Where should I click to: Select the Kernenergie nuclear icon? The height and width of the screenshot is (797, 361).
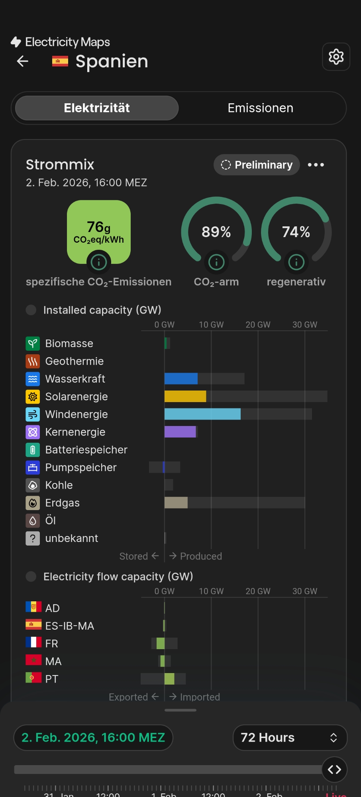[33, 432]
